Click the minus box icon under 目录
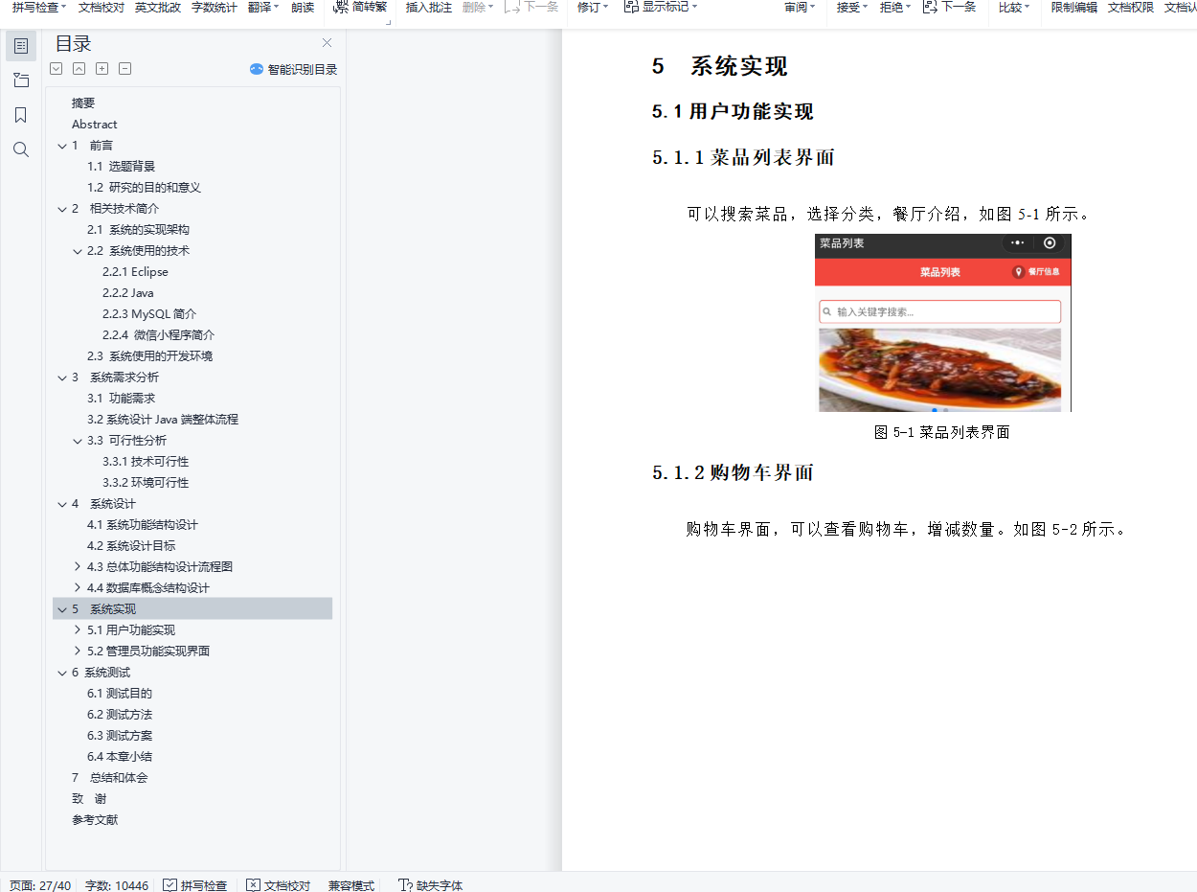The image size is (1197, 892). 125,69
